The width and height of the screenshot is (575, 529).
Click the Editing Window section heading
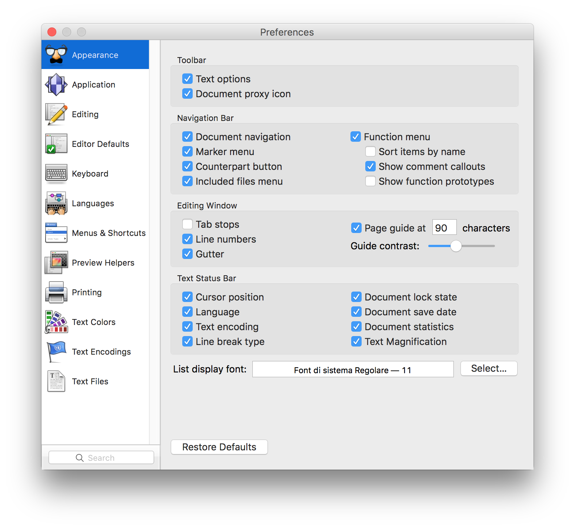[x=207, y=206]
